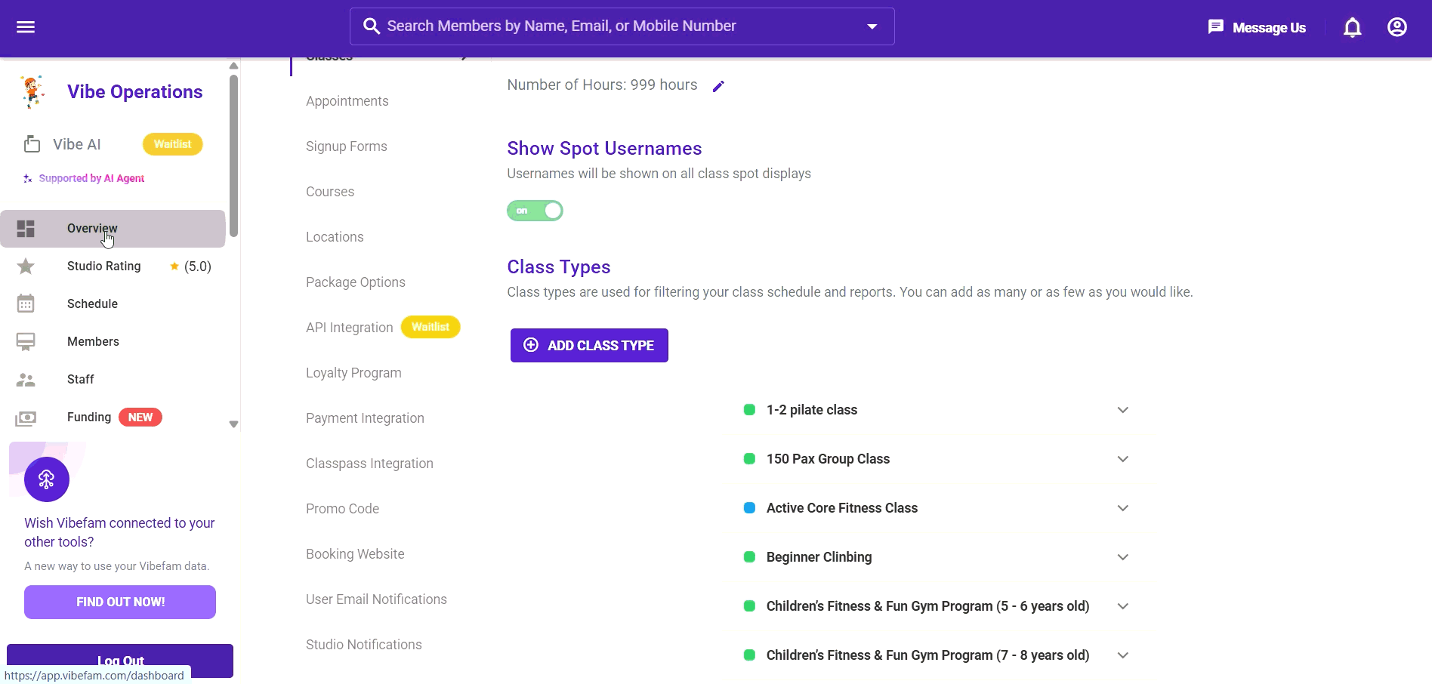Expand the Beginner Clinbing row
The image size is (1432, 684).
coord(1122,557)
